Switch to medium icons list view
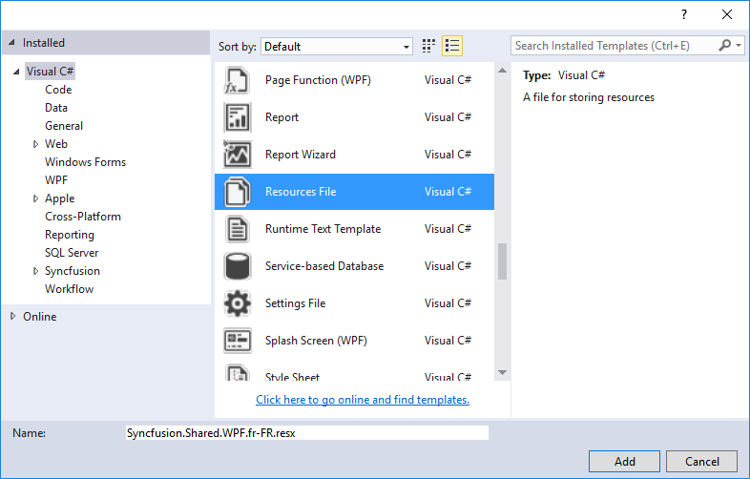This screenshot has width=750, height=479. (452, 46)
